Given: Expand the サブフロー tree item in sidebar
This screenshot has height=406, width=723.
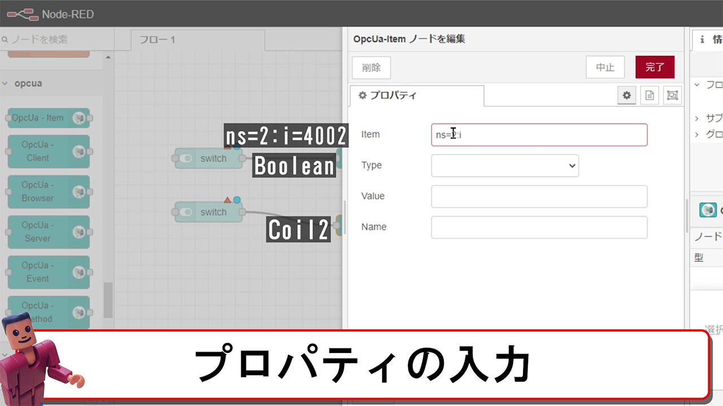Looking at the screenshot, I should pos(697,118).
